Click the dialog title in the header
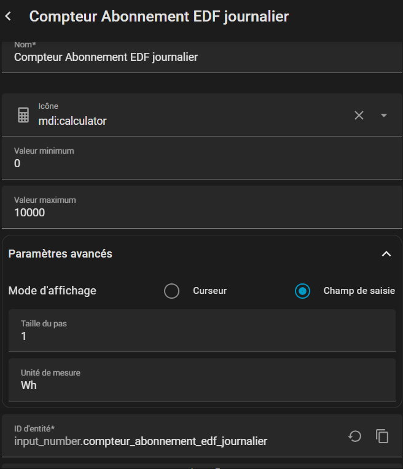The width and height of the screenshot is (403, 469). coord(159,17)
